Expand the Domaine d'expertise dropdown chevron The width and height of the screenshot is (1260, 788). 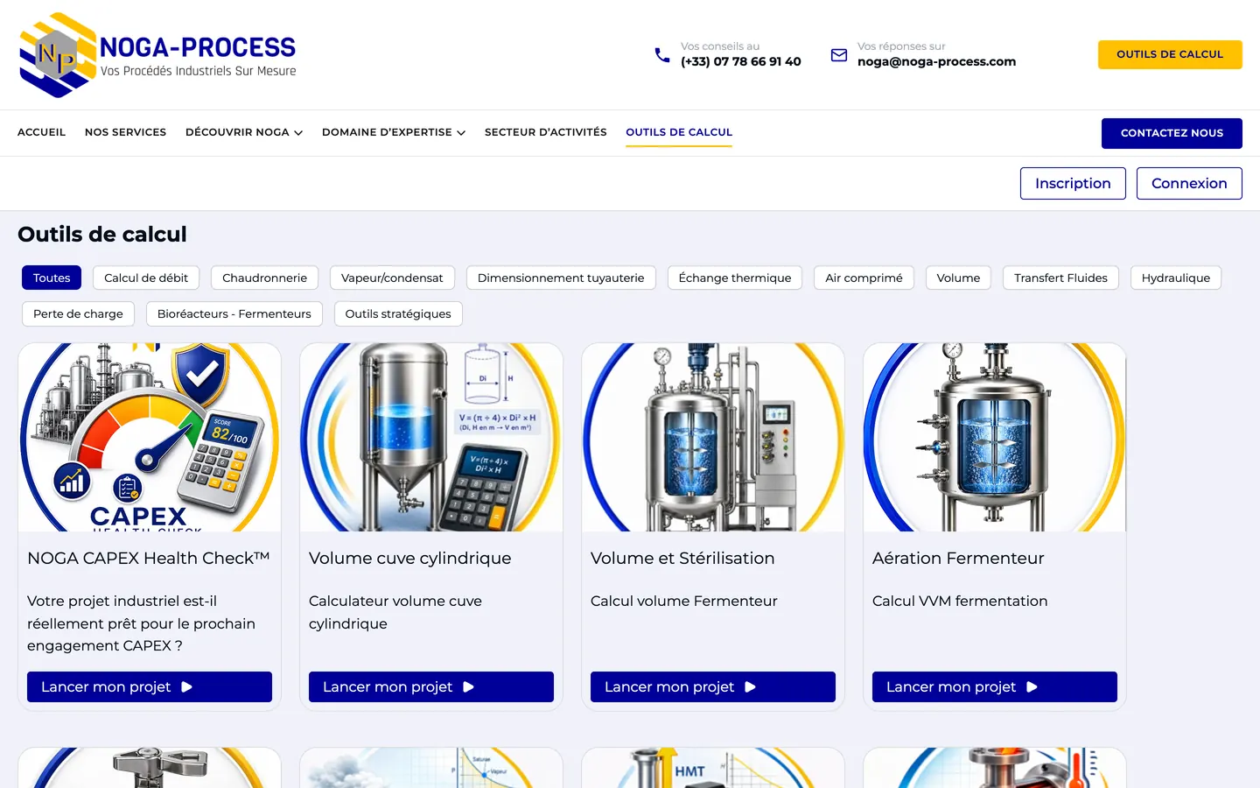click(461, 133)
